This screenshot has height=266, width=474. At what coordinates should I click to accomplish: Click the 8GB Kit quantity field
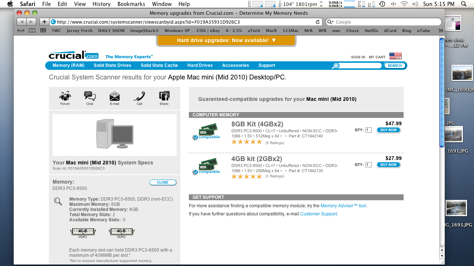tap(368, 130)
